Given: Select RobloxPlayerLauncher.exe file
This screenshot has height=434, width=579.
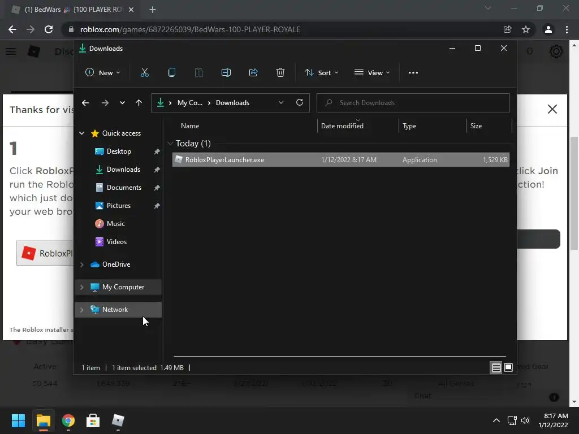Looking at the screenshot, I should [341, 160].
